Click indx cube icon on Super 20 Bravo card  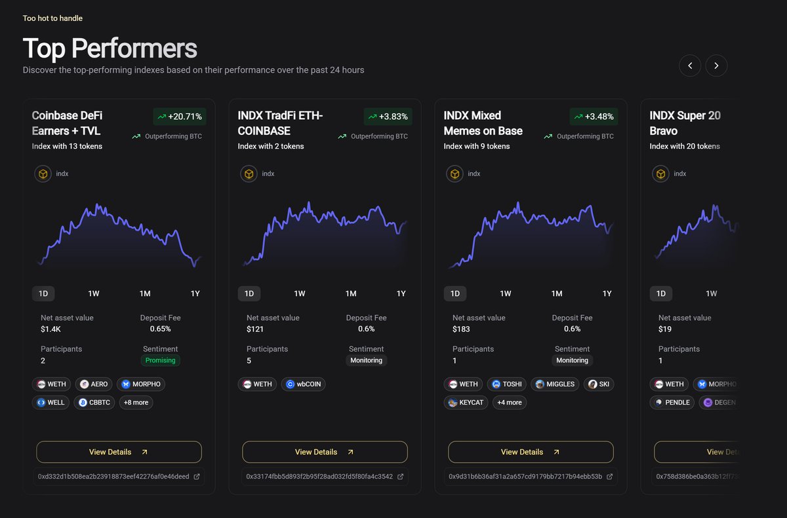pos(661,174)
